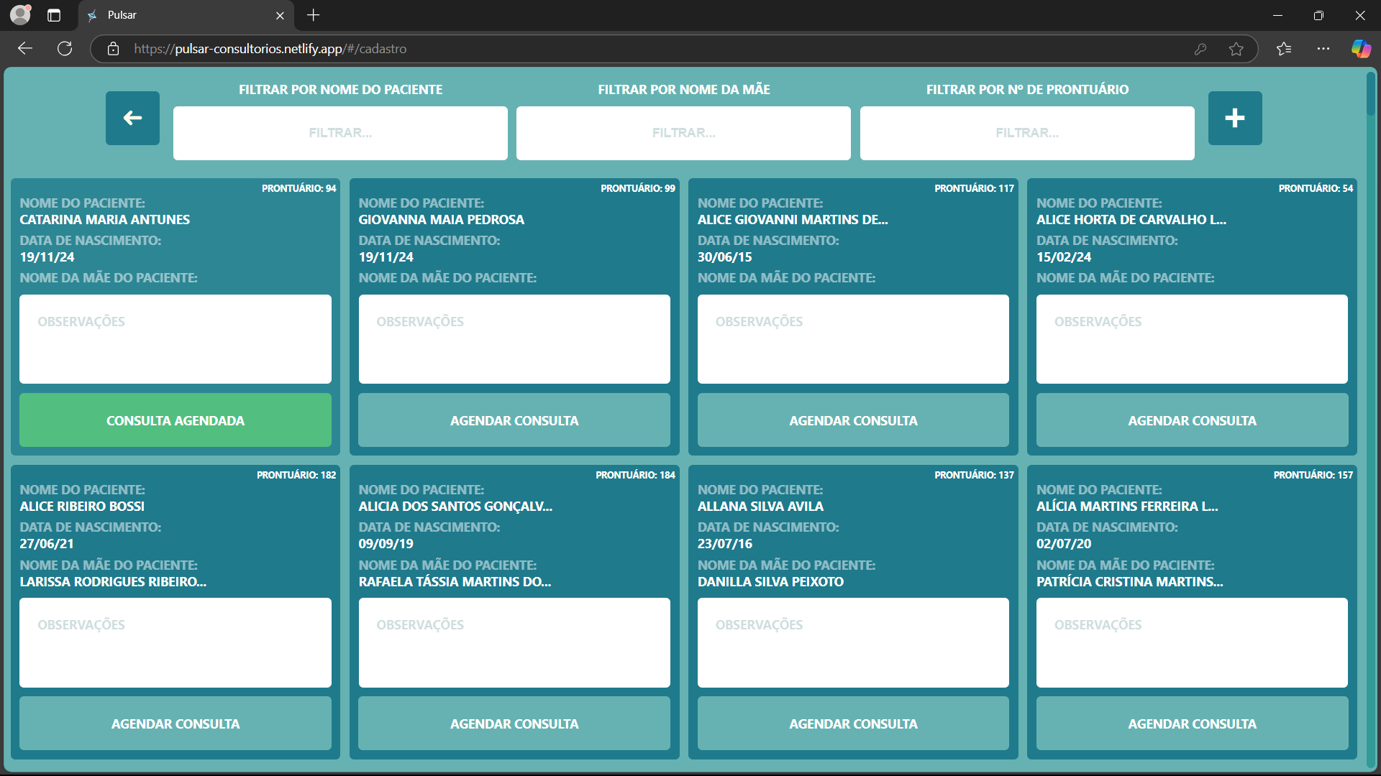Click the back arrow button in the app
Screen dimensions: 1381x776
[x=132, y=118]
